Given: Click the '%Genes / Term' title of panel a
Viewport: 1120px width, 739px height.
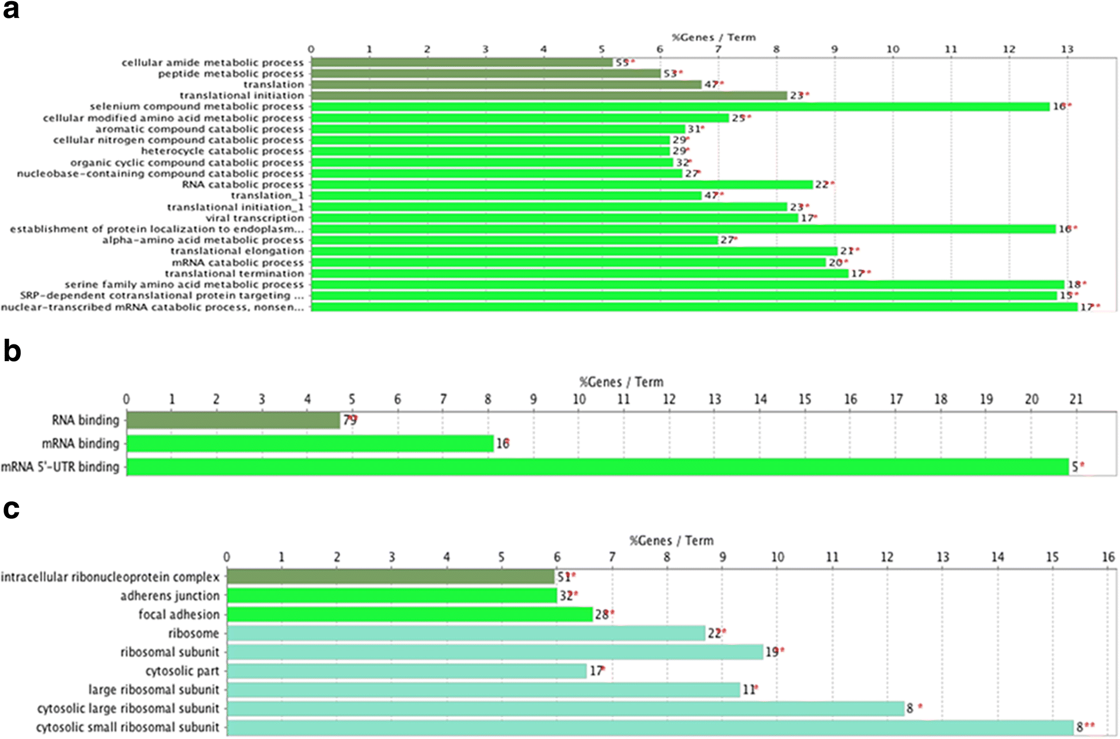Looking at the screenshot, I should [714, 37].
